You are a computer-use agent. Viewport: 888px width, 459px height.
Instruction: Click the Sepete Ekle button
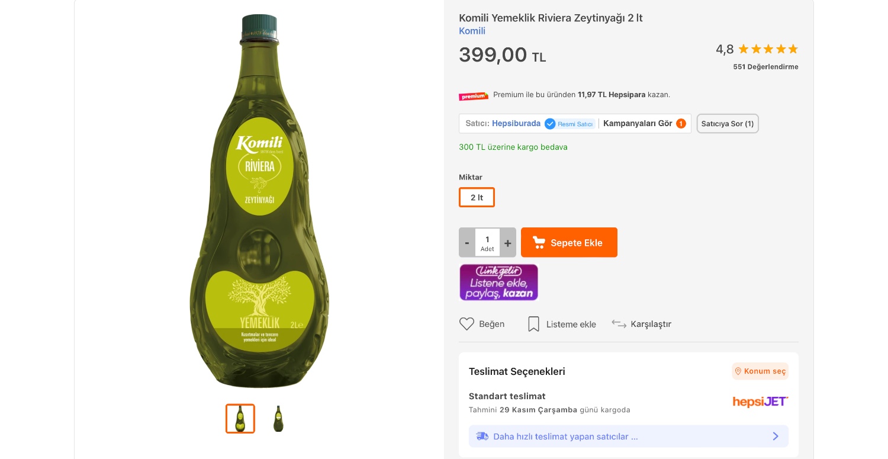pos(569,242)
